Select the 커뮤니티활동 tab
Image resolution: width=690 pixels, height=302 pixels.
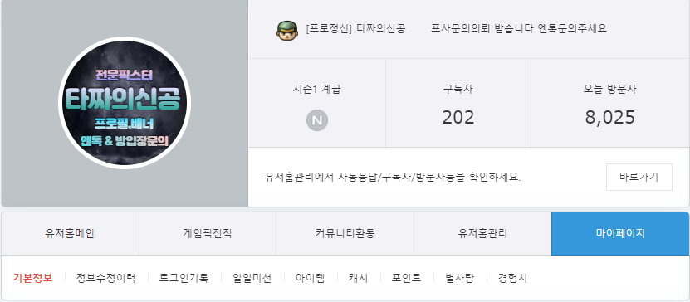click(x=345, y=234)
